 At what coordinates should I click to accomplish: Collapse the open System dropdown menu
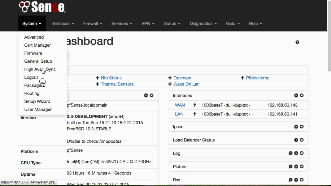coord(32,23)
